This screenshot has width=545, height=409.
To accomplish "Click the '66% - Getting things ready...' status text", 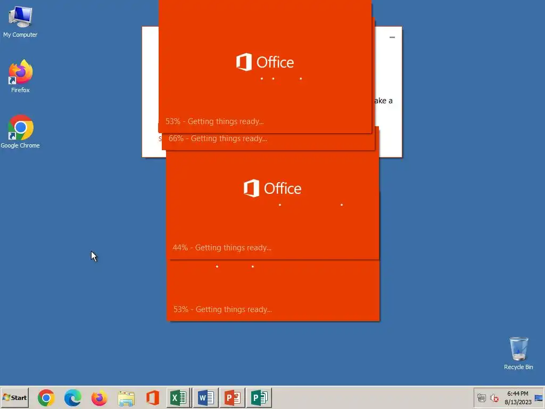I will (218, 138).
